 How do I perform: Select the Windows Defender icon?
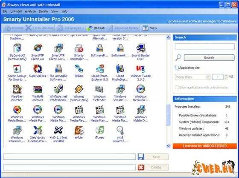tap(99, 89)
